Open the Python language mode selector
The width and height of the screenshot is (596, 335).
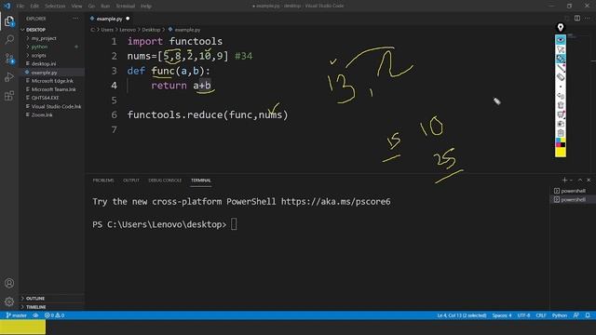tap(559, 315)
